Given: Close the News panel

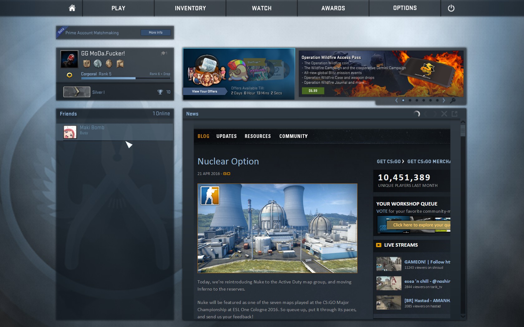Looking at the screenshot, I should click(x=444, y=114).
